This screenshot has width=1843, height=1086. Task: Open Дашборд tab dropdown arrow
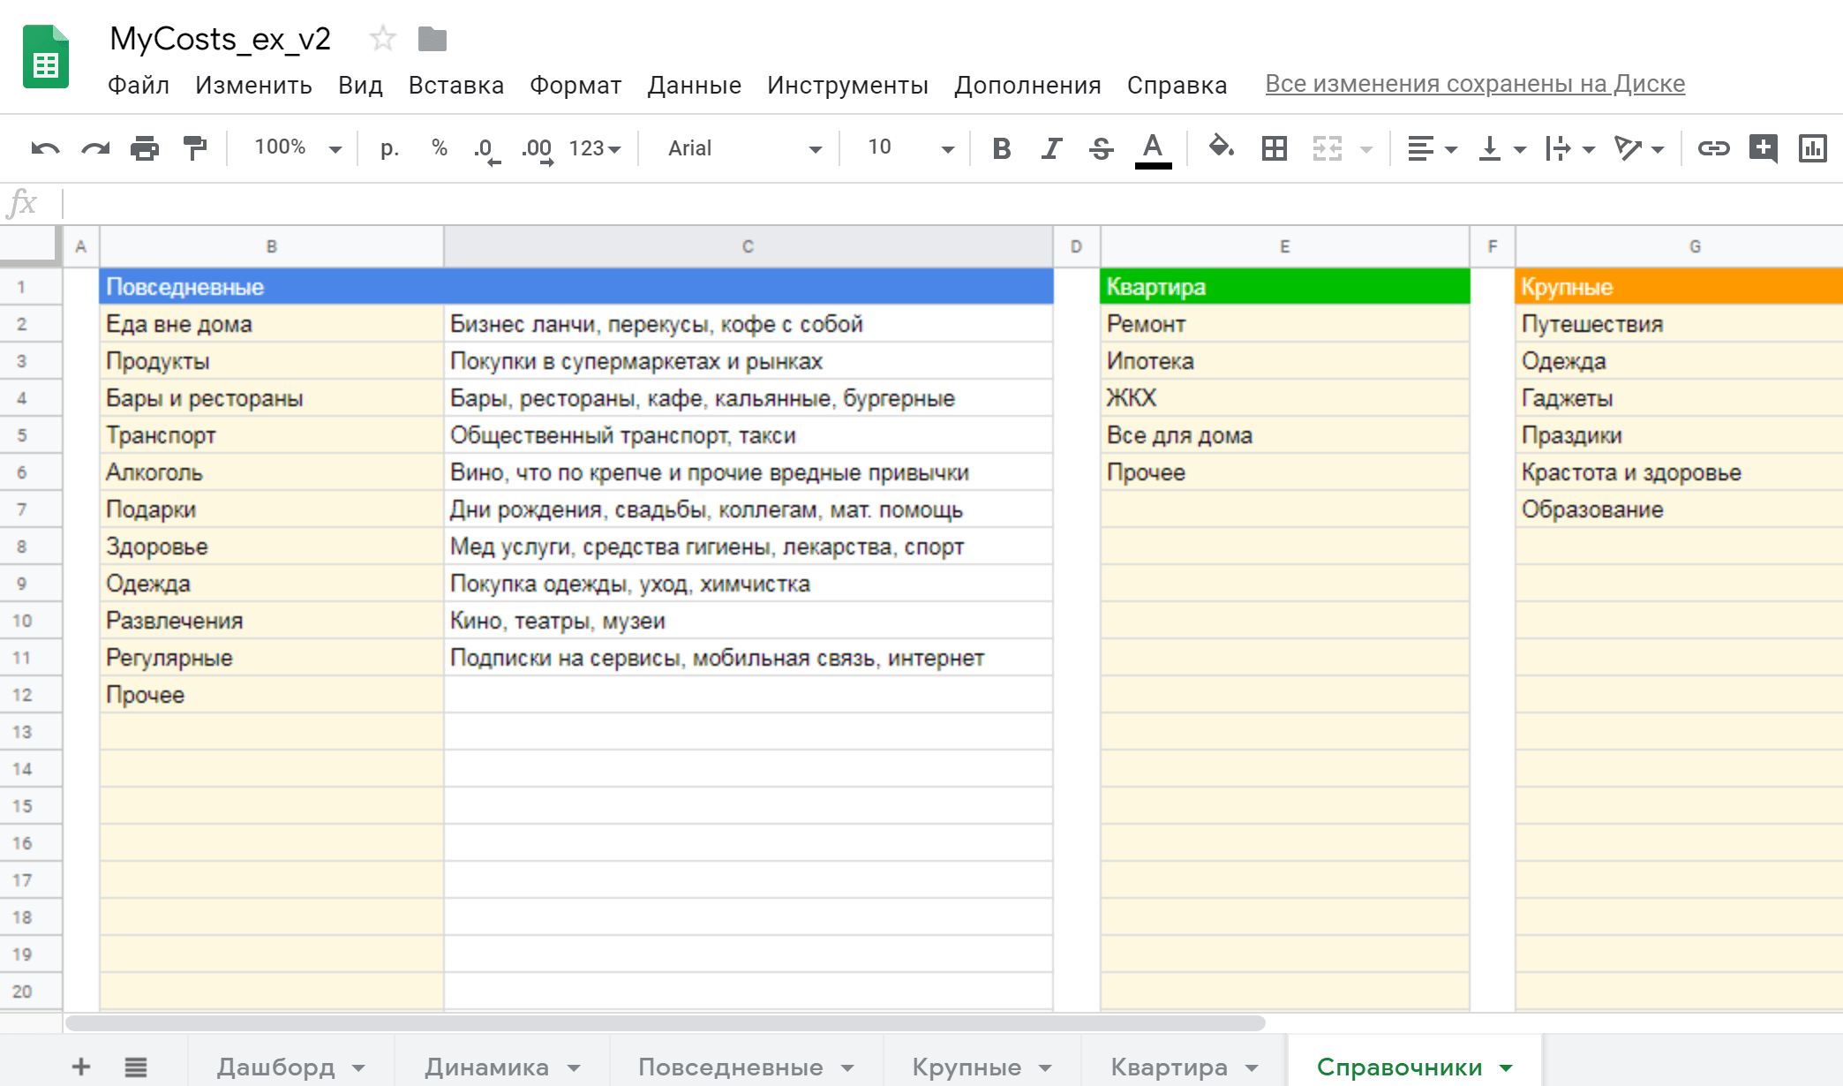point(358,1068)
